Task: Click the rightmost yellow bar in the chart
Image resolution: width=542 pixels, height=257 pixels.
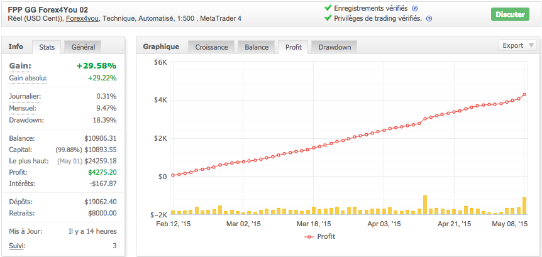Action: [x=524, y=205]
